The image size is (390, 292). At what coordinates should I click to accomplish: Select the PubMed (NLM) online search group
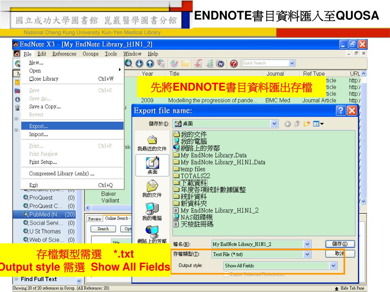[44, 214]
